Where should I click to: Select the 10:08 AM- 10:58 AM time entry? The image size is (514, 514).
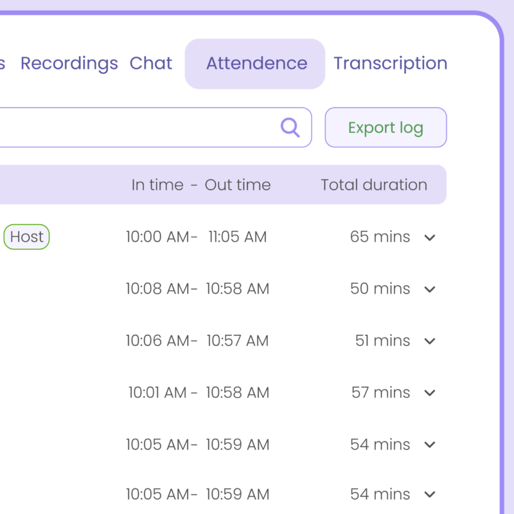pos(197,289)
